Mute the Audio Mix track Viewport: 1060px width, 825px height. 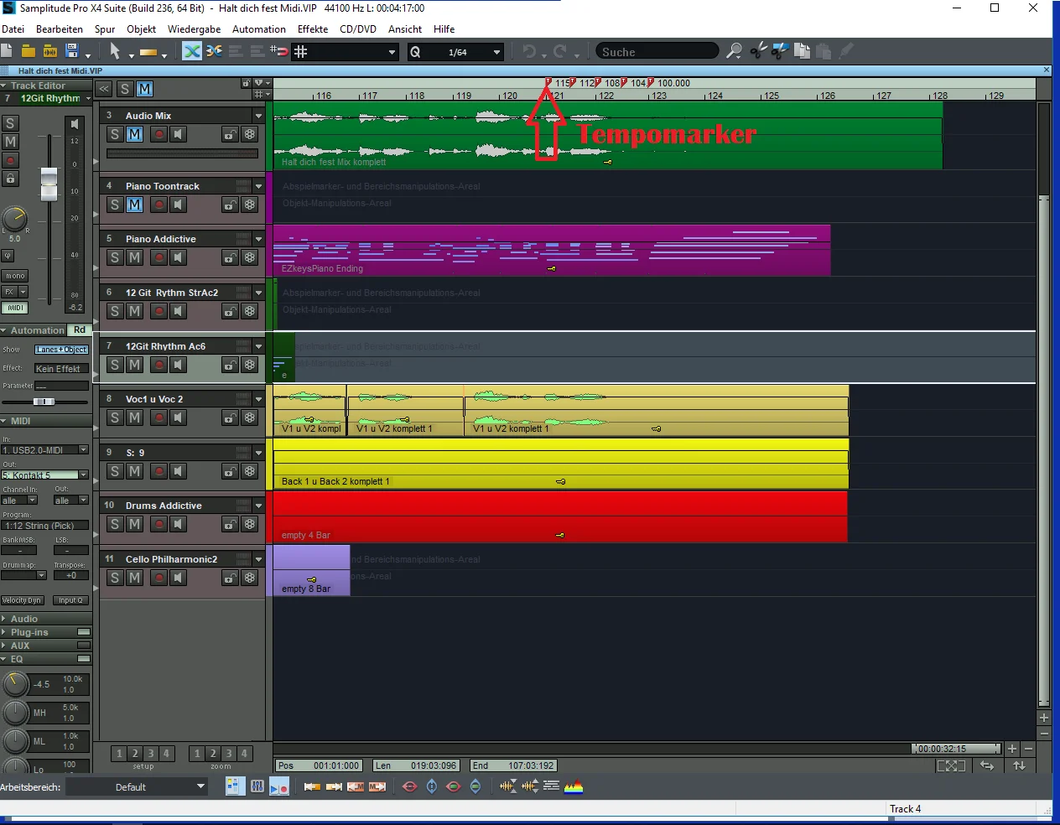point(134,134)
